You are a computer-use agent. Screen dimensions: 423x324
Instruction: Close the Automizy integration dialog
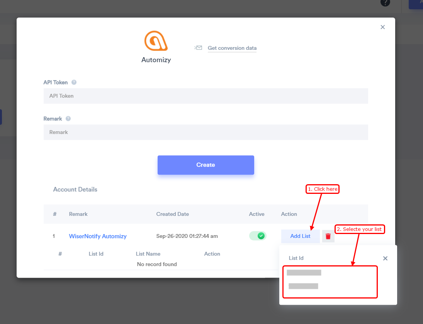pyautogui.click(x=382, y=27)
